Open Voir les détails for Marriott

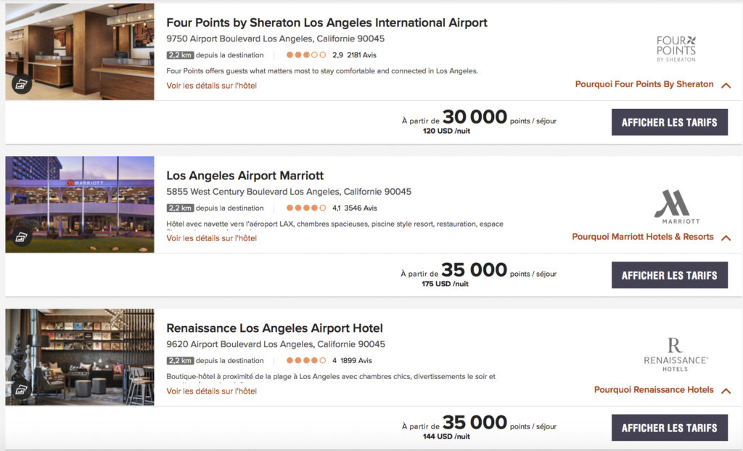tap(211, 238)
